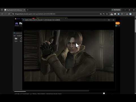
Task: Click the horizontal scrollbar thumb below the game
Action: coord(20,92)
